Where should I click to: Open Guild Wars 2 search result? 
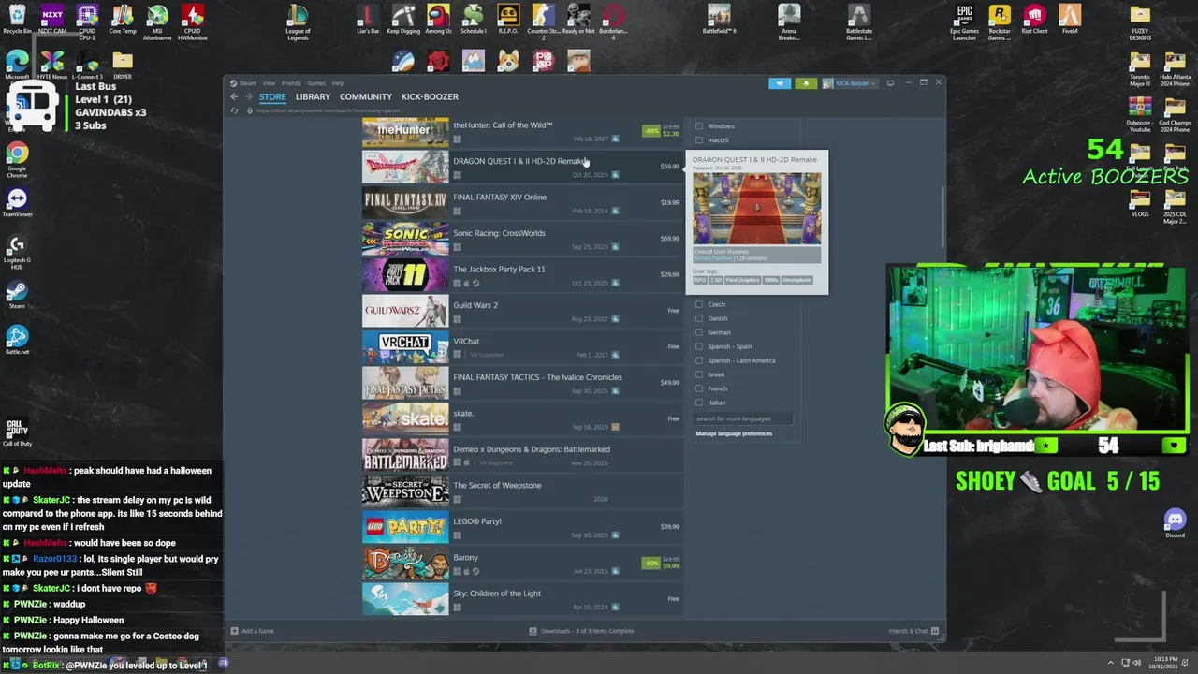[x=522, y=311]
